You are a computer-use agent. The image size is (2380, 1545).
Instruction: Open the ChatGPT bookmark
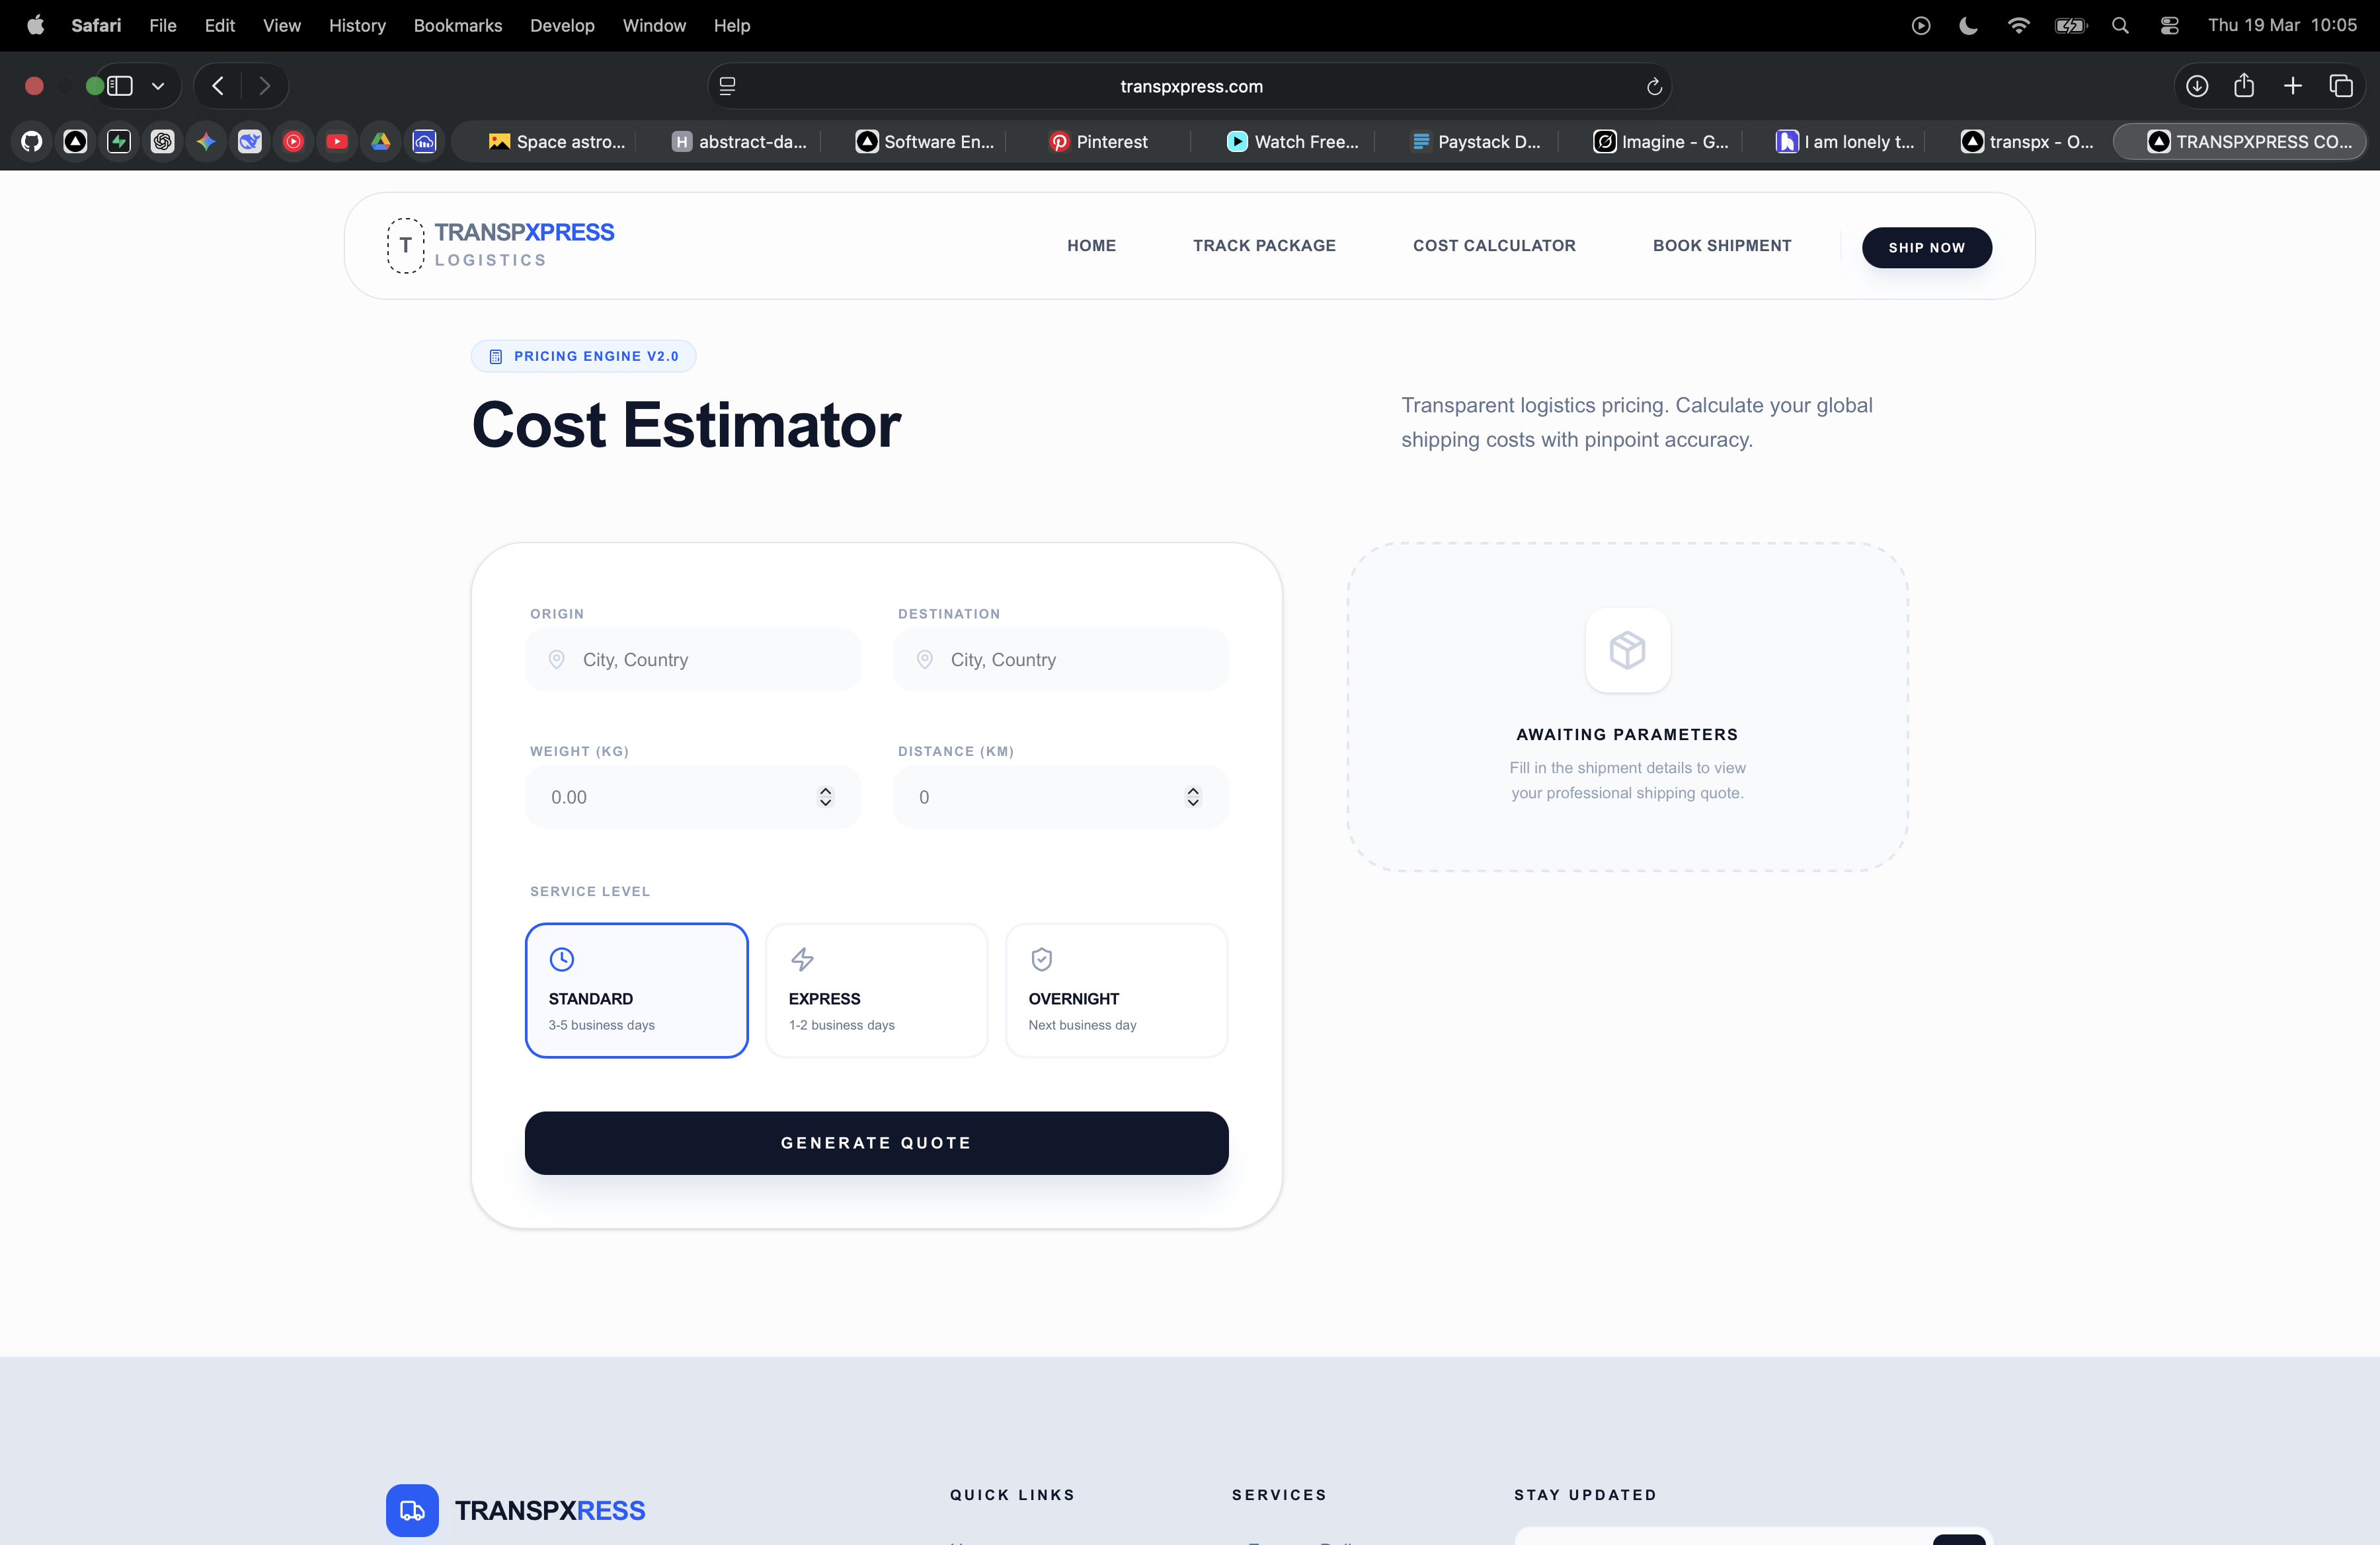tap(163, 141)
